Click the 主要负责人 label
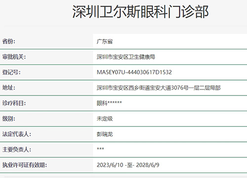This screenshot has width=247, height=178. pyautogui.click(x=17, y=149)
